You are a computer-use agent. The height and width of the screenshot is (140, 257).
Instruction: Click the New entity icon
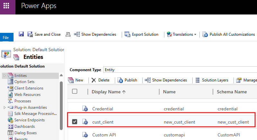pos(71,80)
